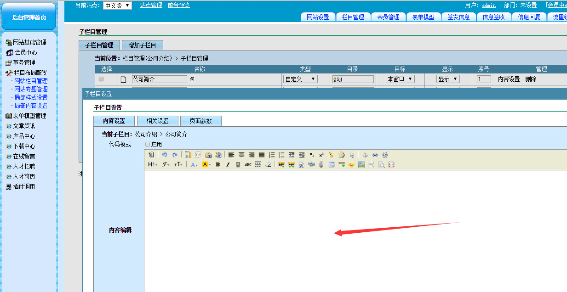567x292 pixels.
Task: Open the 类型 dropdown showing 自定义
Action: coord(300,79)
